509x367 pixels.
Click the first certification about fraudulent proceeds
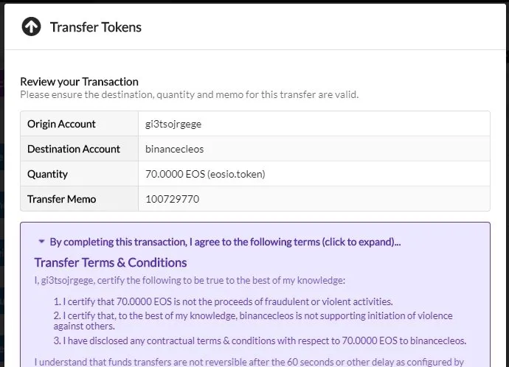point(224,301)
